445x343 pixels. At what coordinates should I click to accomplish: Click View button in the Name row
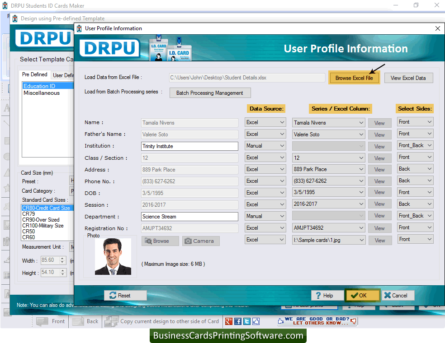[x=380, y=123]
